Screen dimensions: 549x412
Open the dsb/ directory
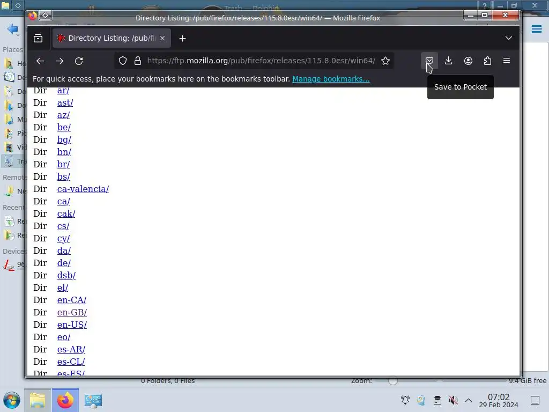(x=66, y=275)
